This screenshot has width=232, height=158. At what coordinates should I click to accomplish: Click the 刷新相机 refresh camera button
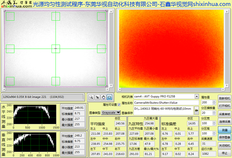[224, 98]
